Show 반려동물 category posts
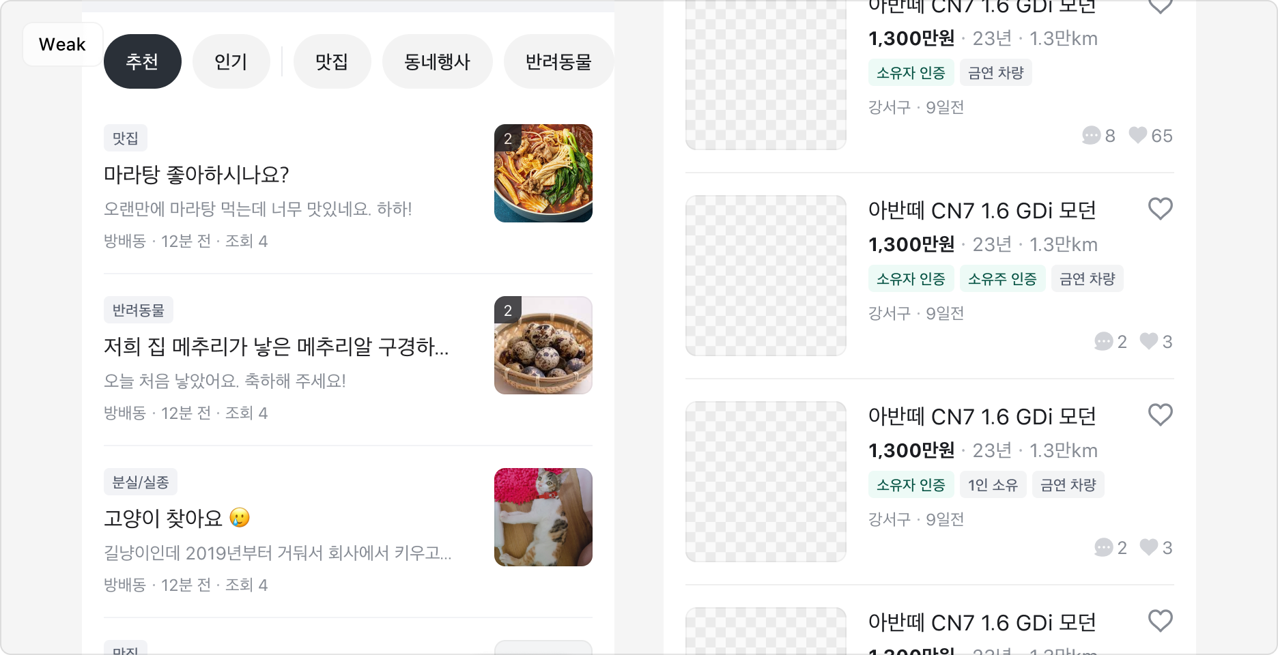This screenshot has width=1278, height=655. click(558, 61)
